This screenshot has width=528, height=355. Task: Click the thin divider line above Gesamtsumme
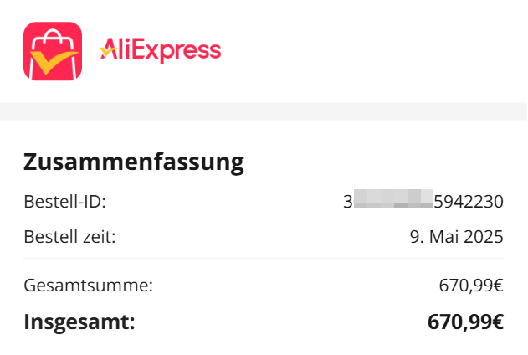coord(264,259)
